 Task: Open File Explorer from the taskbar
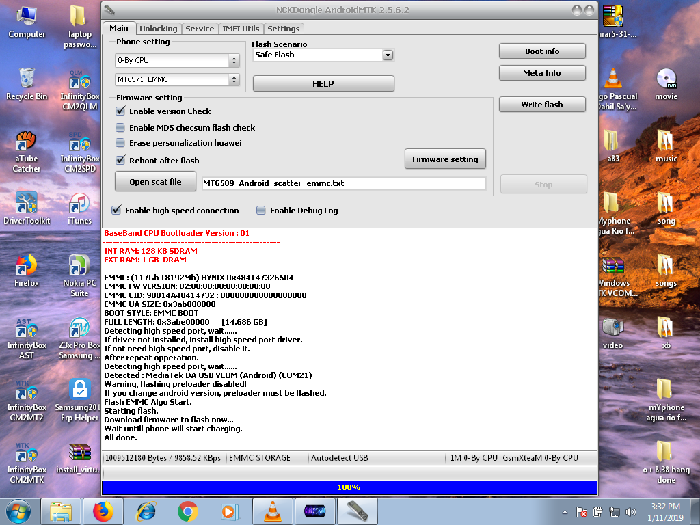61,511
